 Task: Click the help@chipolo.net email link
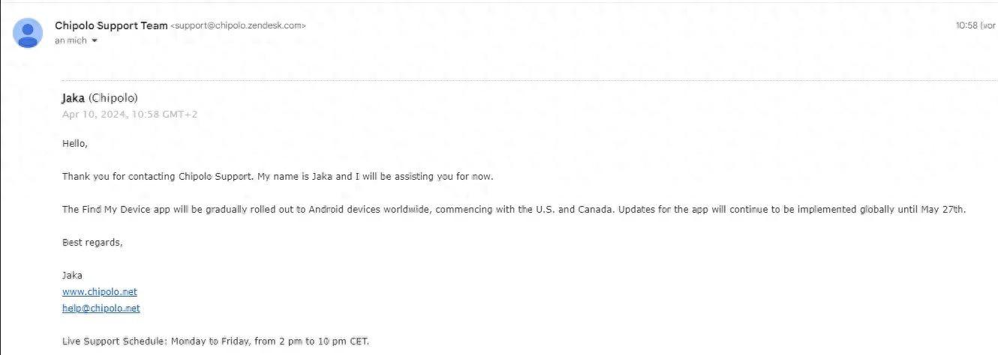click(101, 309)
